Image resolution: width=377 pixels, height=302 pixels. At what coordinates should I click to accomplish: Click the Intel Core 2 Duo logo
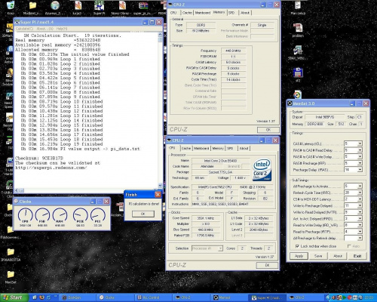pyautogui.click(x=262, y=170)
